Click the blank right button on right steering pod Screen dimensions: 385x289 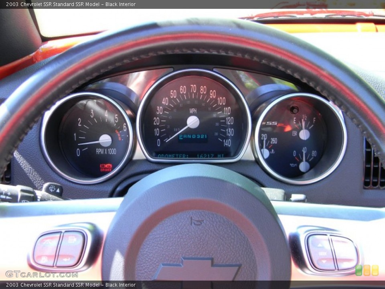[345, 253]
